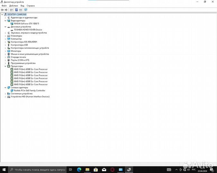The height and width of the screenshot is (173, 217).
Task: Open Microsoft Store from the taskbar
Action: 95,169
